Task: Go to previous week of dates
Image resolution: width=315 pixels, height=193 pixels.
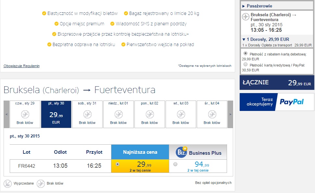Action: pyautogui.click(x=6, y=115)
